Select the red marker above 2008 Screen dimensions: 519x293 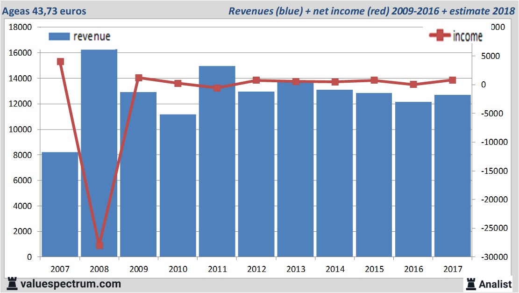99,244
